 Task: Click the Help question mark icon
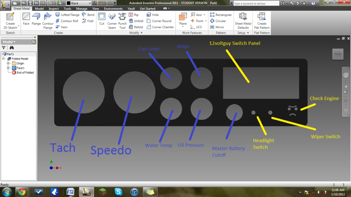[313, 3]
